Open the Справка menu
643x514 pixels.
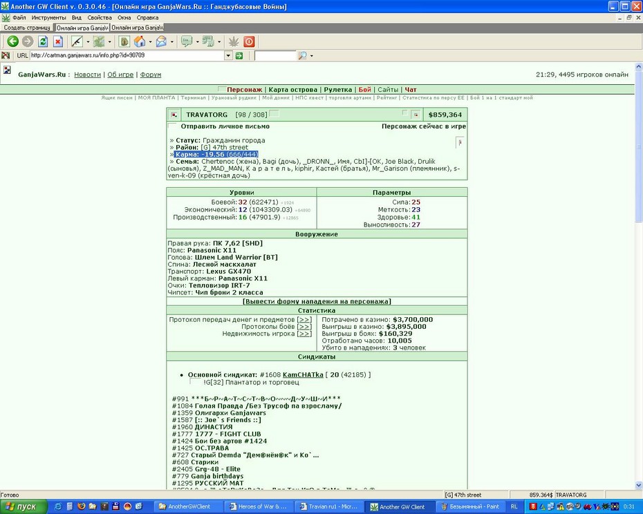tap(147, 18)
